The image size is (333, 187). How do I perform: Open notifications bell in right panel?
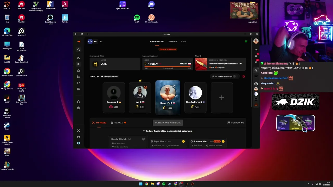(256, 56)
